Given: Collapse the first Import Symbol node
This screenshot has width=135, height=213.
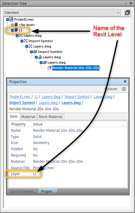Looking at the screenshot, I should click(22, 41).
